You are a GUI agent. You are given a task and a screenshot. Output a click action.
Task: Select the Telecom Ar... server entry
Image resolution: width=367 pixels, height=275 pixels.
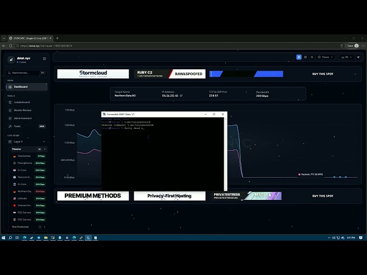(x=29, y=177)
